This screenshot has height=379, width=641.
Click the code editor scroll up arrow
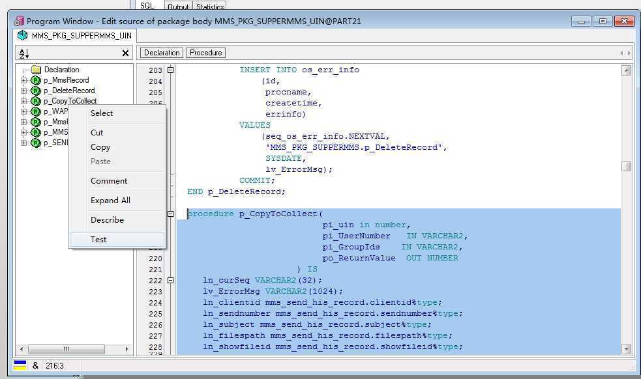[626, 70]
